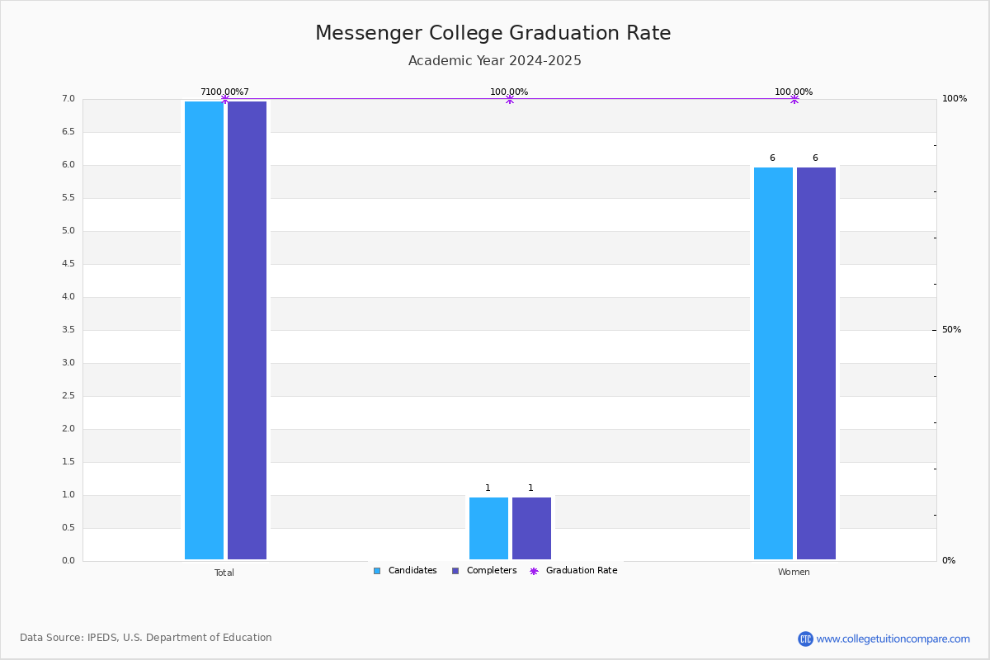
Task: Click the middle group candidates bar
Action: [x=488, y=528]
